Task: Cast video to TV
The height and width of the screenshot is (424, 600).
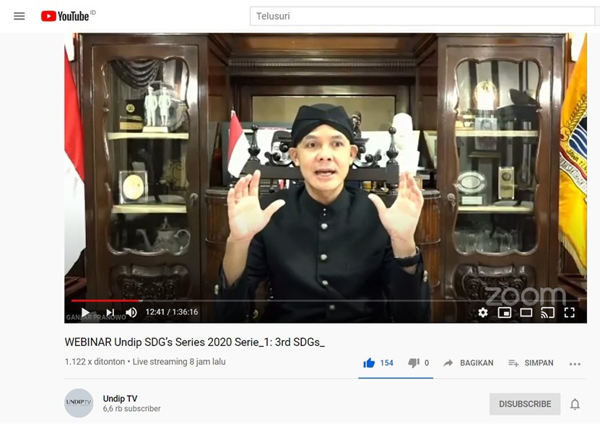Action: click(547, 313)
